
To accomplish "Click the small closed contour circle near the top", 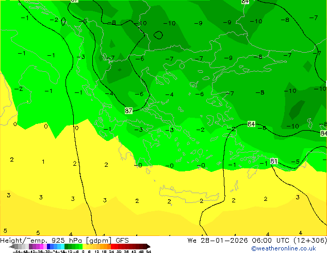I will [x=158, y=35].
